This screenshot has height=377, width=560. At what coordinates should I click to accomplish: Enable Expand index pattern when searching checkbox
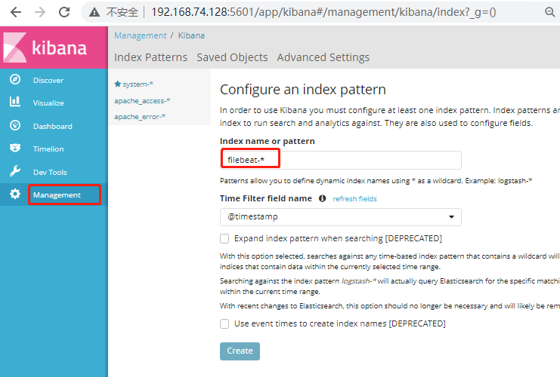(x=224, y=238)
